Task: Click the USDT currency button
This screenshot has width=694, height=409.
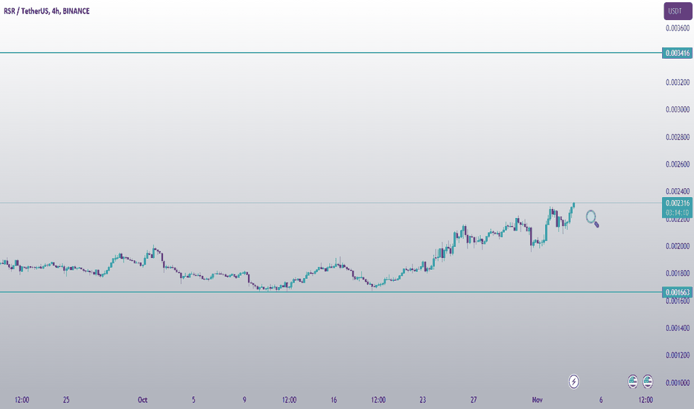Action: (678, 11)
